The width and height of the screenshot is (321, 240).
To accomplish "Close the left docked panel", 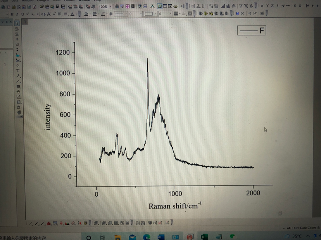I will (x=10, y=22).
